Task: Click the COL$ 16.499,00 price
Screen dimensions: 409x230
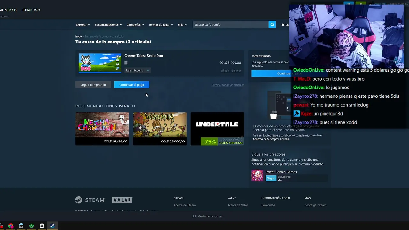Action: 115,141
